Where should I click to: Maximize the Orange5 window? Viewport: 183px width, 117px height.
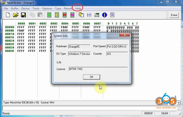tap(168, 2)
